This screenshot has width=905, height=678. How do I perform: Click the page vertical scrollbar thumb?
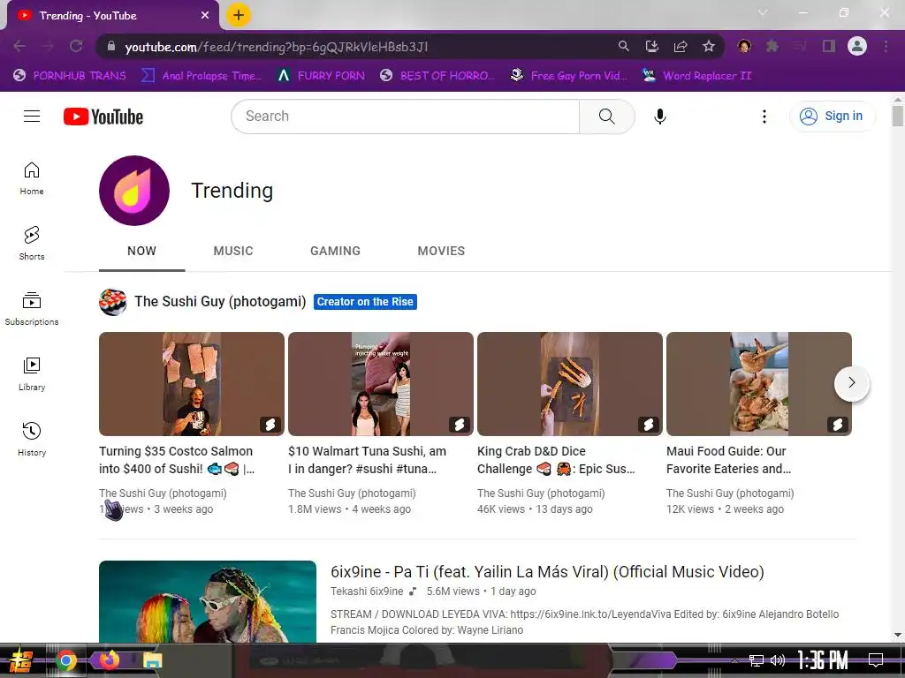(x=898, y=116)
